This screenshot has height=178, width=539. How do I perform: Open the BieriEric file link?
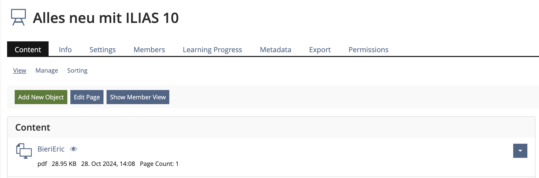51,149
